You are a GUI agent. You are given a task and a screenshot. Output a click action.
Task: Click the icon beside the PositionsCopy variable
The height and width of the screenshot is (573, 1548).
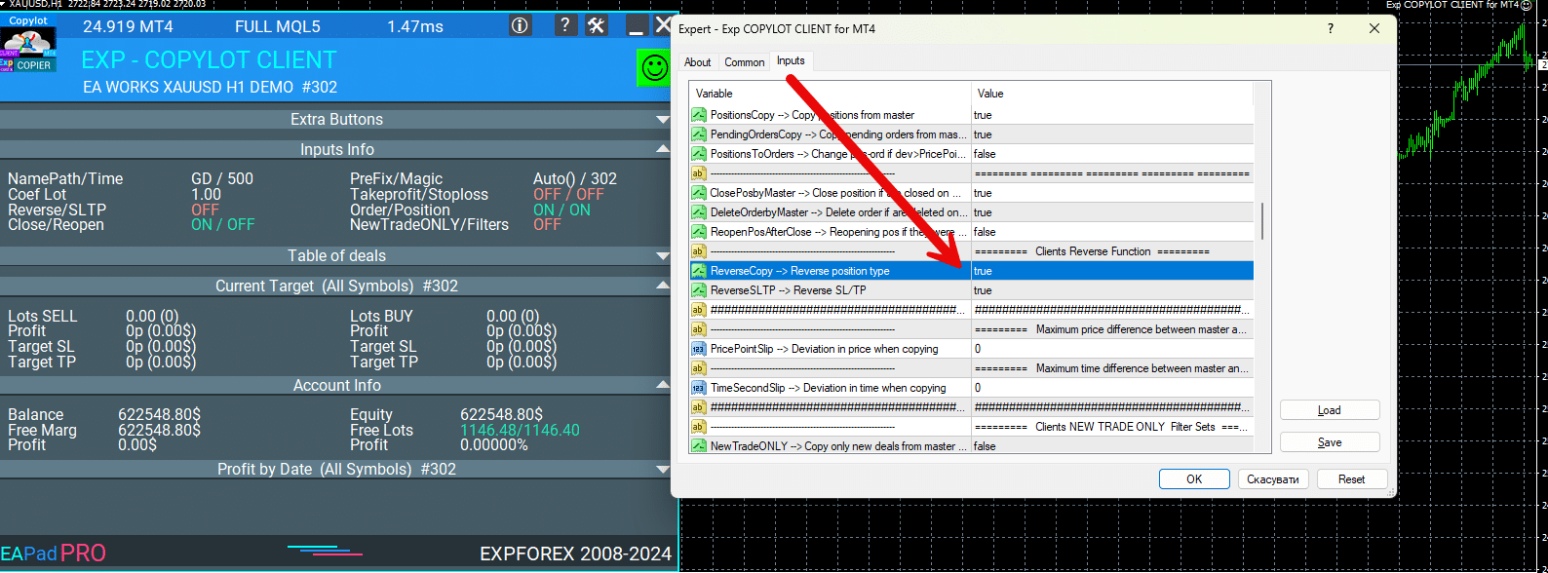pos(698,115)
